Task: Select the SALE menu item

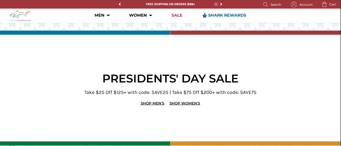Action: (177, 15)
